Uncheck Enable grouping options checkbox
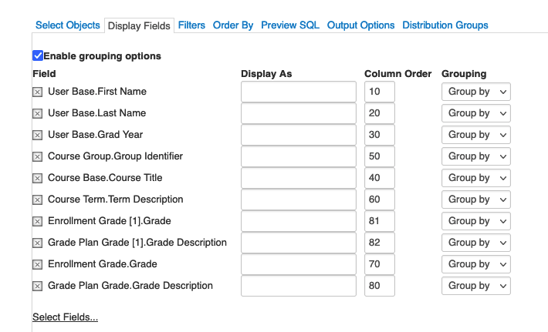The height and width of the screenshot is (332, 548). pos(38,55)
